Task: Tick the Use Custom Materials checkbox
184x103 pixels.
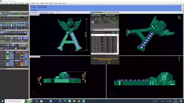Action: pos(117,56)
